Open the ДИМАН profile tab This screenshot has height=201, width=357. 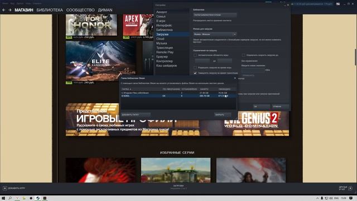click(105, 10)
